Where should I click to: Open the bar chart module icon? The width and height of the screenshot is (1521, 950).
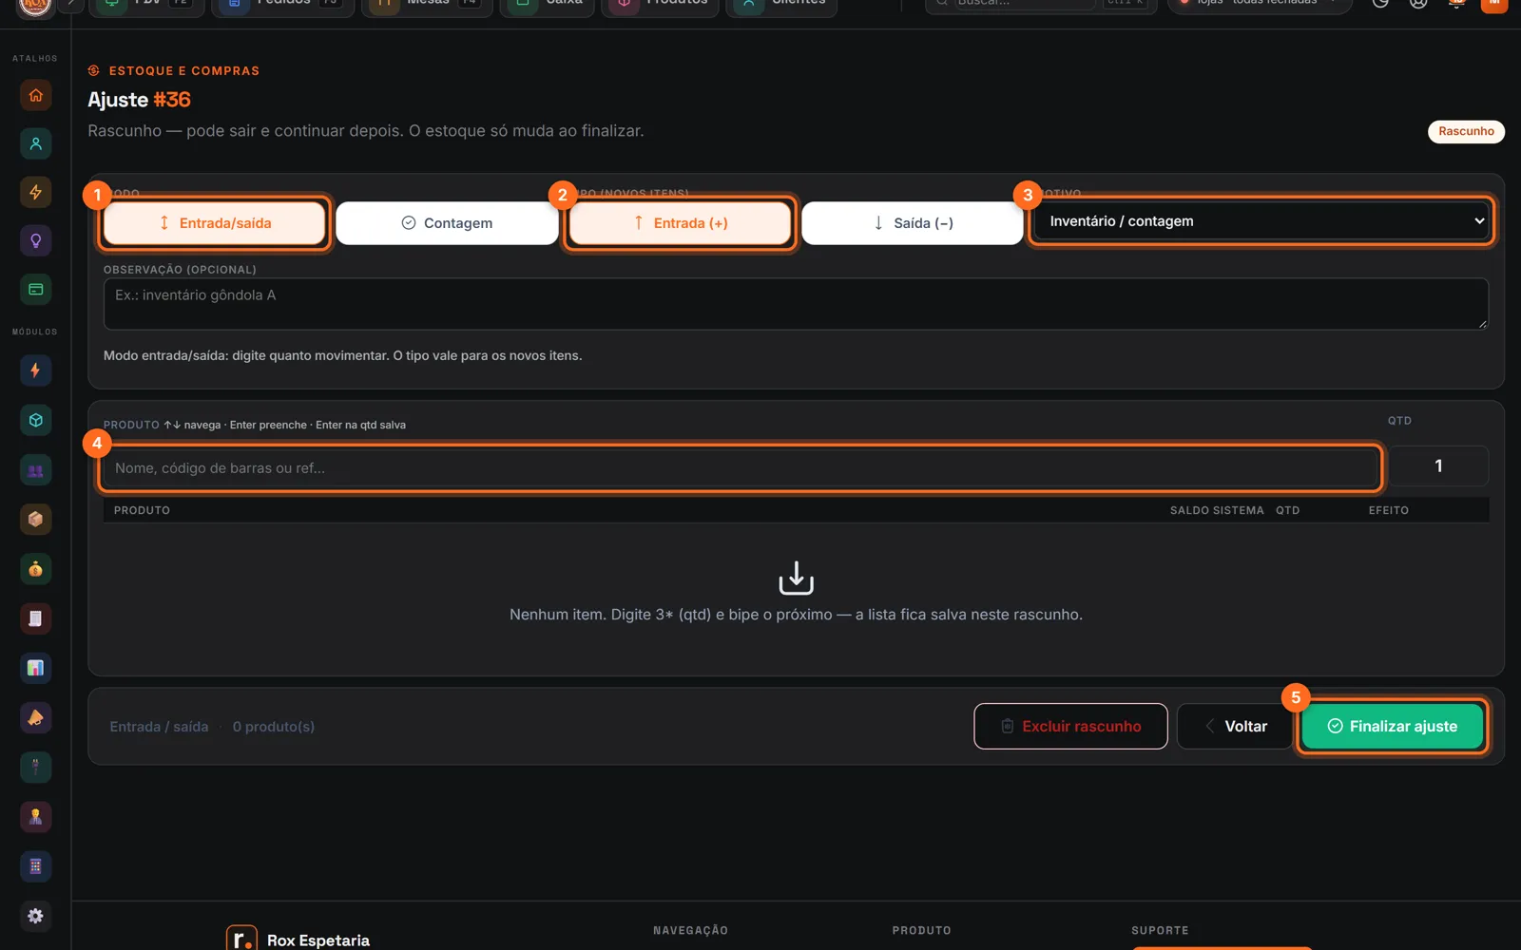[35, 668]
